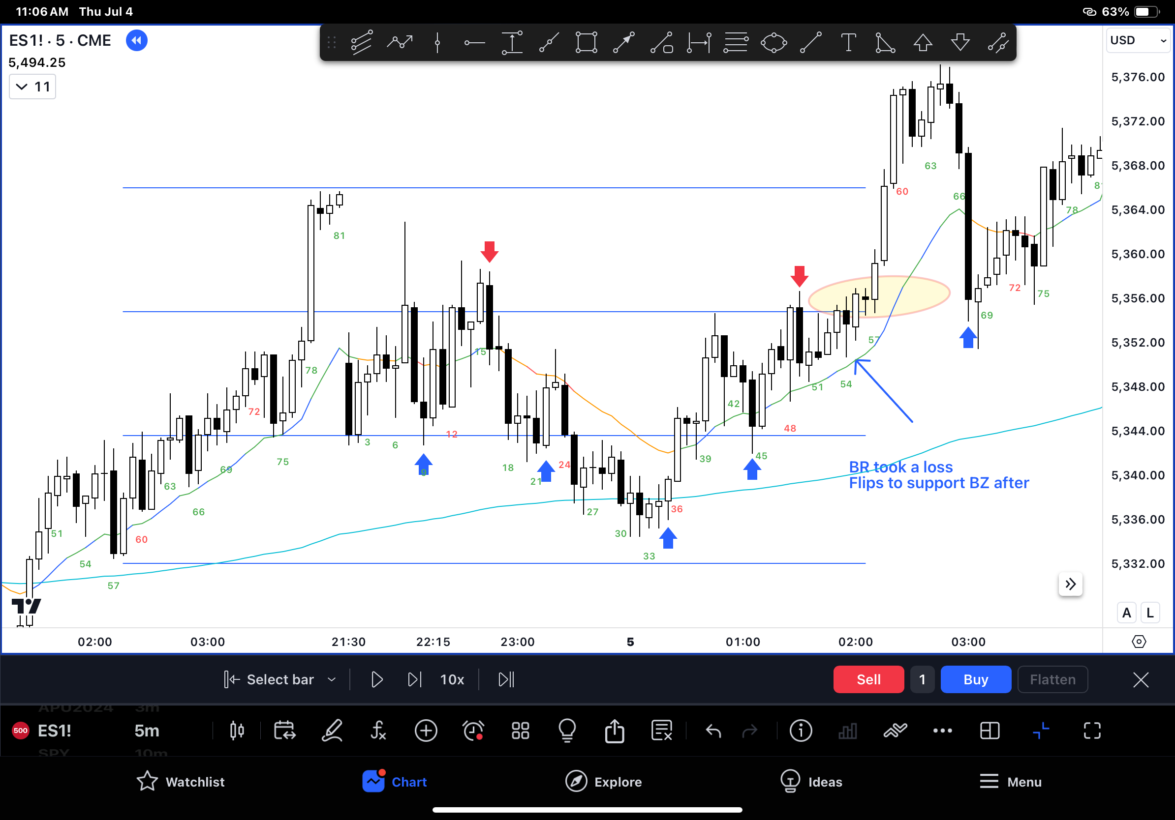Select the parallel channel drawing tool
1175x820 pixels.
coord(362,42)
